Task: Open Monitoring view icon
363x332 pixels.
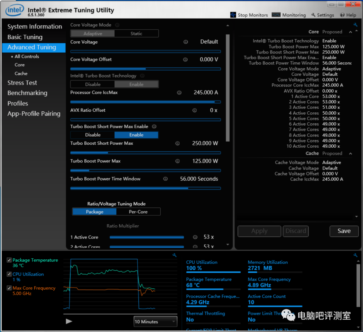Action: tap(276, 15)
